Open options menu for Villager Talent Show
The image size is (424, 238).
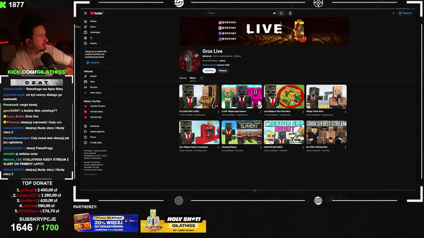point(345,112)
